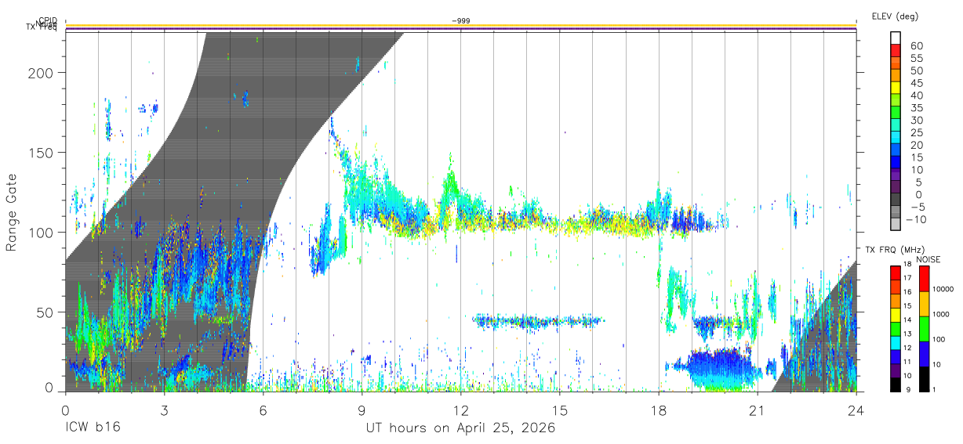
Task: Click the white top cap of ELEV bar
Action: point(896,38)
